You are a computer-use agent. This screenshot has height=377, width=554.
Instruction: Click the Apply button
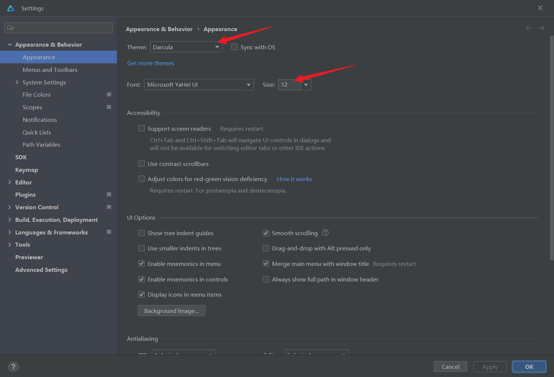490,367
